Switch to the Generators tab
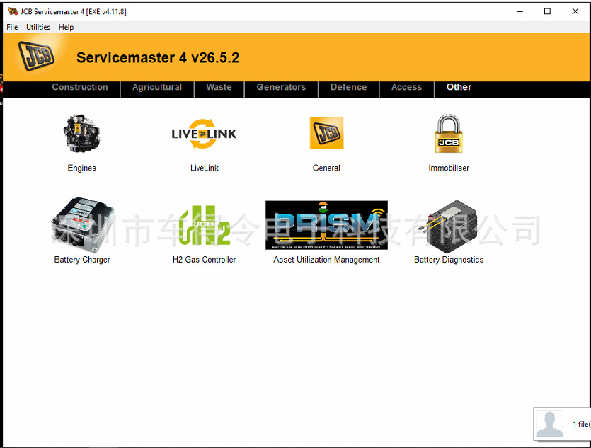This screenshot has height=448, width=591. [x=281, y=87]
